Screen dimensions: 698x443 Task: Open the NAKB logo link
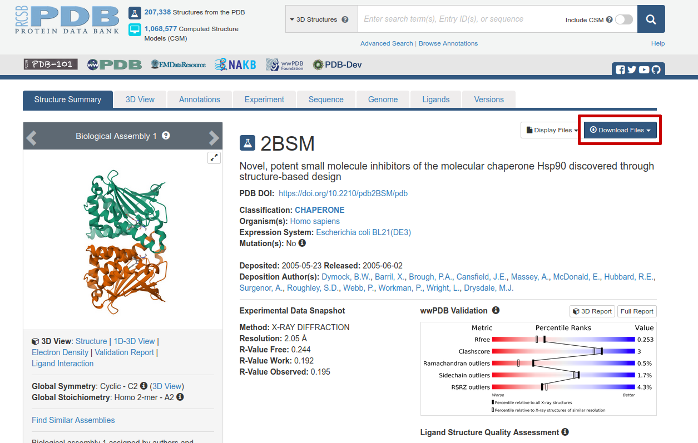point(235,64)
